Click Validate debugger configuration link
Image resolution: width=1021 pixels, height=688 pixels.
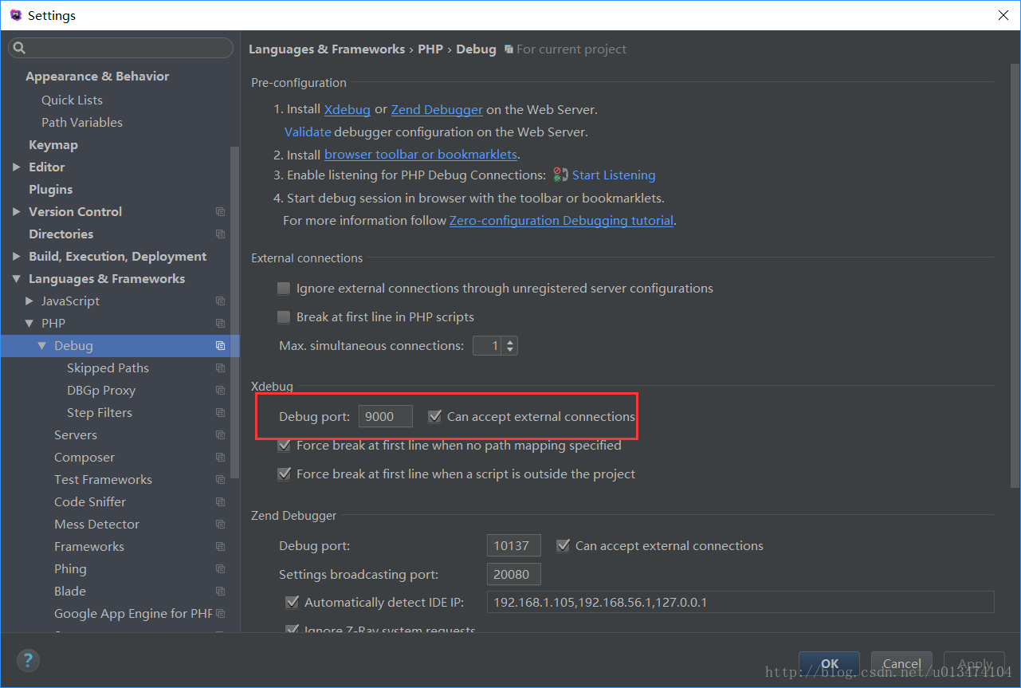(x=308, y=132)
